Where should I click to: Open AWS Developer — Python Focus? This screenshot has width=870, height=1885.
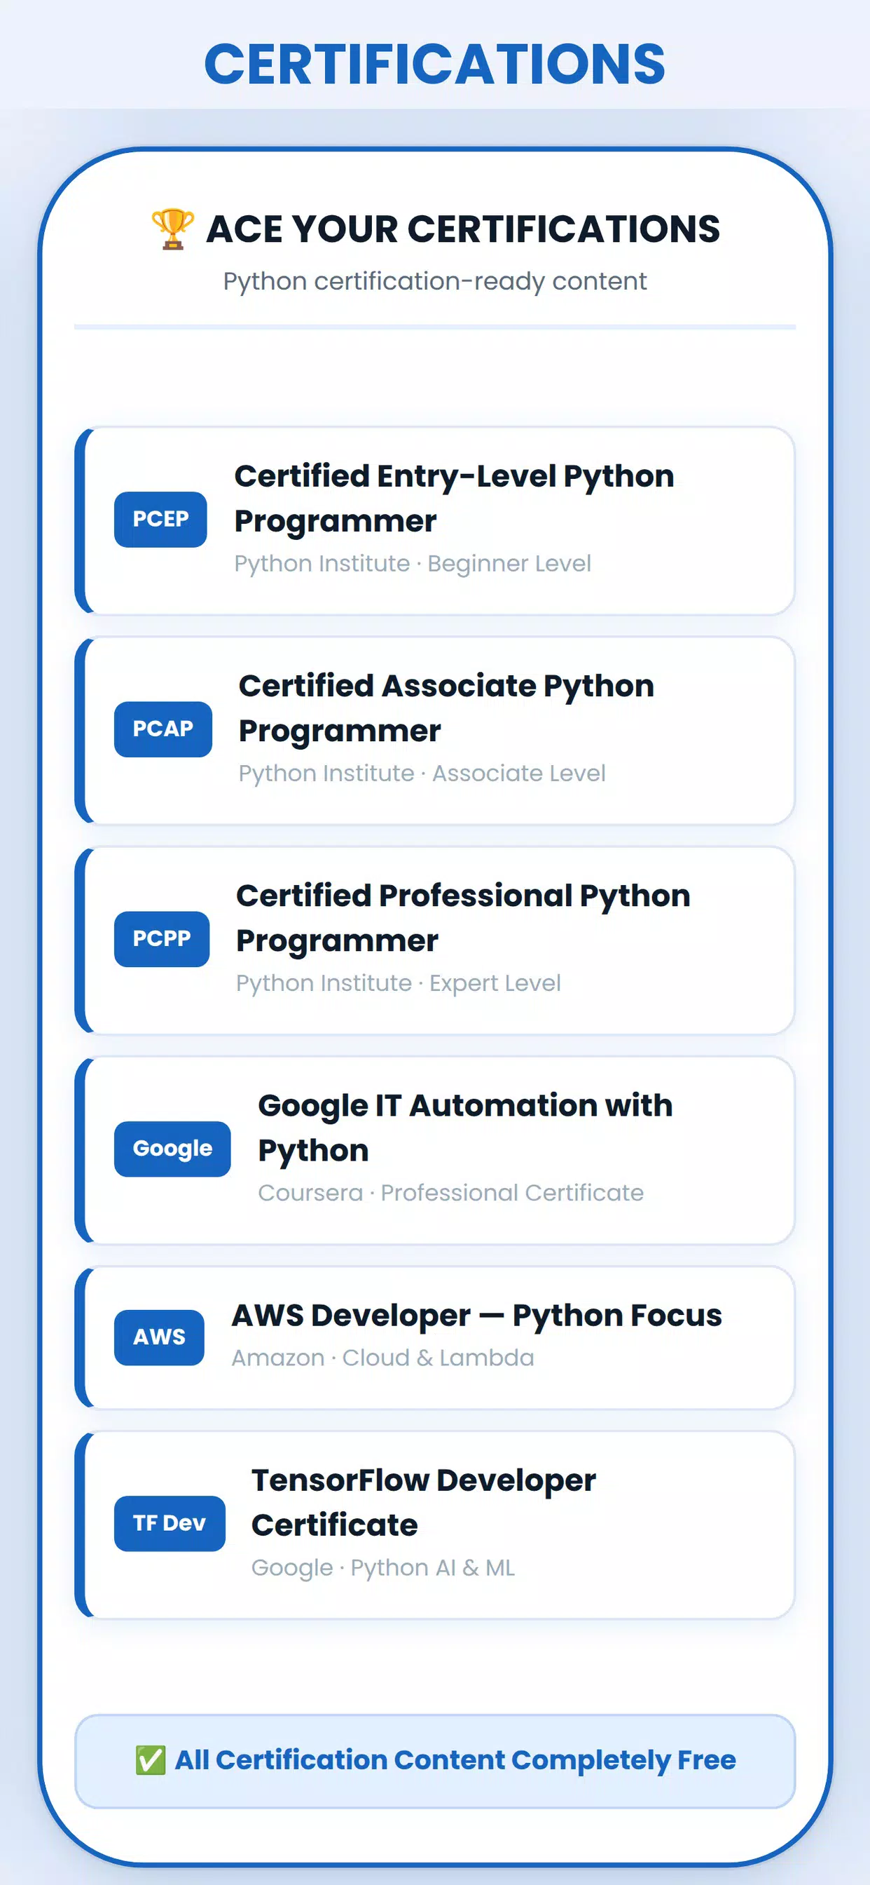tap(435, 1337)
